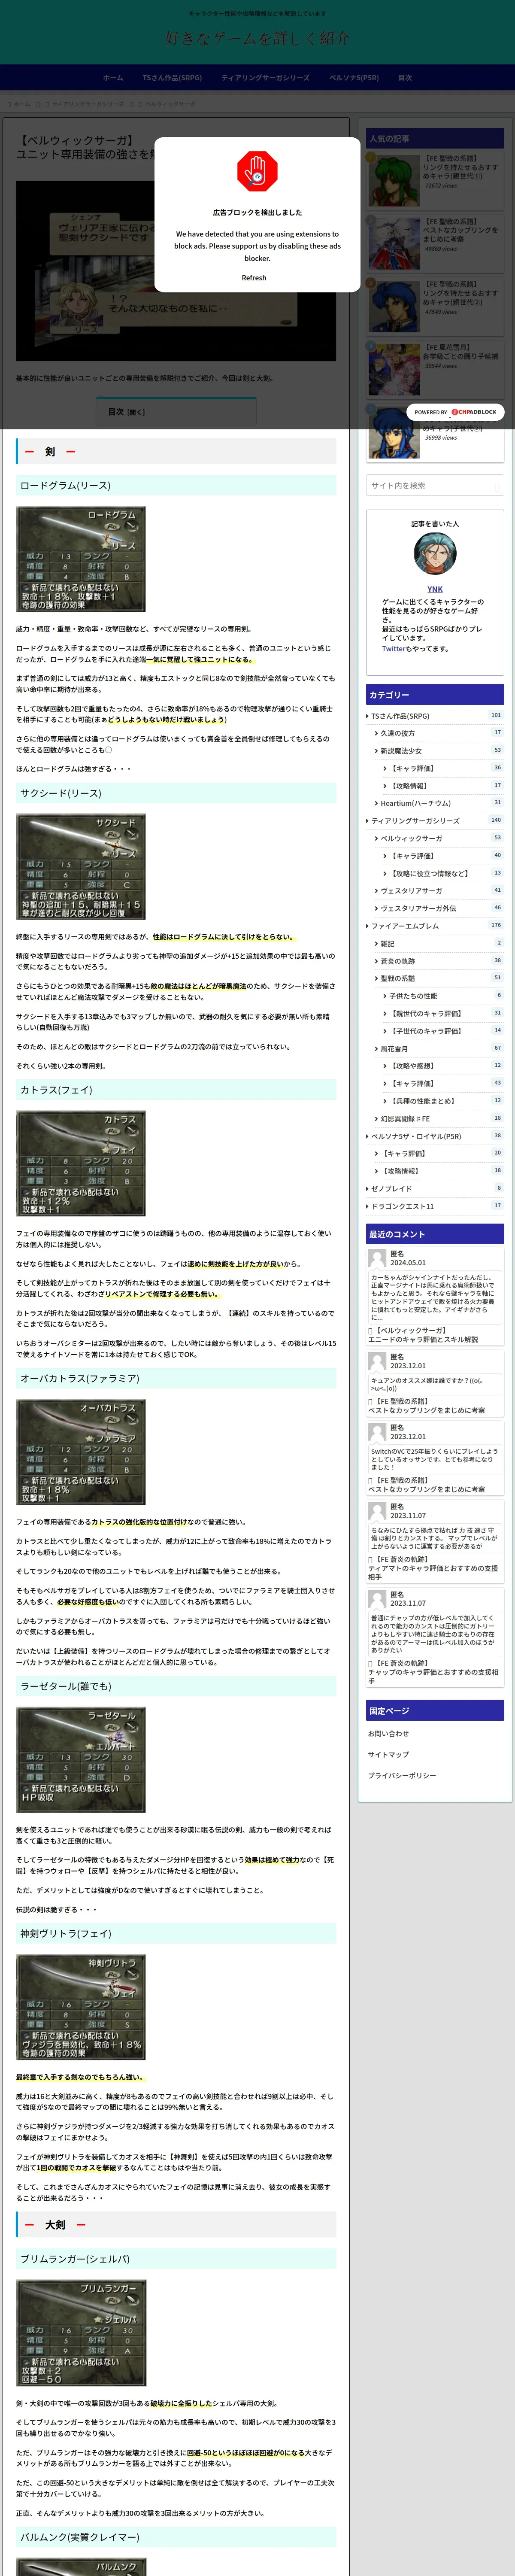Expand ファイアーエムブレム category with 176 posts
Viewport: 515px width, 2576px height.
click(x=435, y=926)
